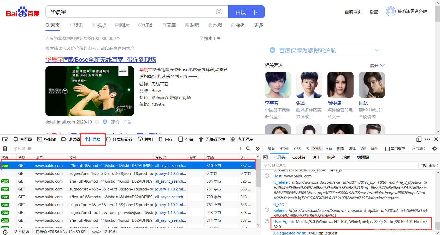Click the 拦截 block button
The image size is (440, 235).
[423, 165]
